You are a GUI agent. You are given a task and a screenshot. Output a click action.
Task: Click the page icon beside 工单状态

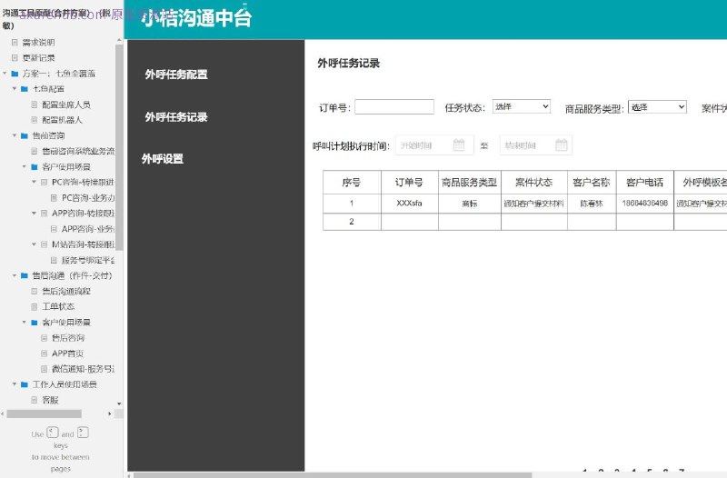[x=34, y=307]
